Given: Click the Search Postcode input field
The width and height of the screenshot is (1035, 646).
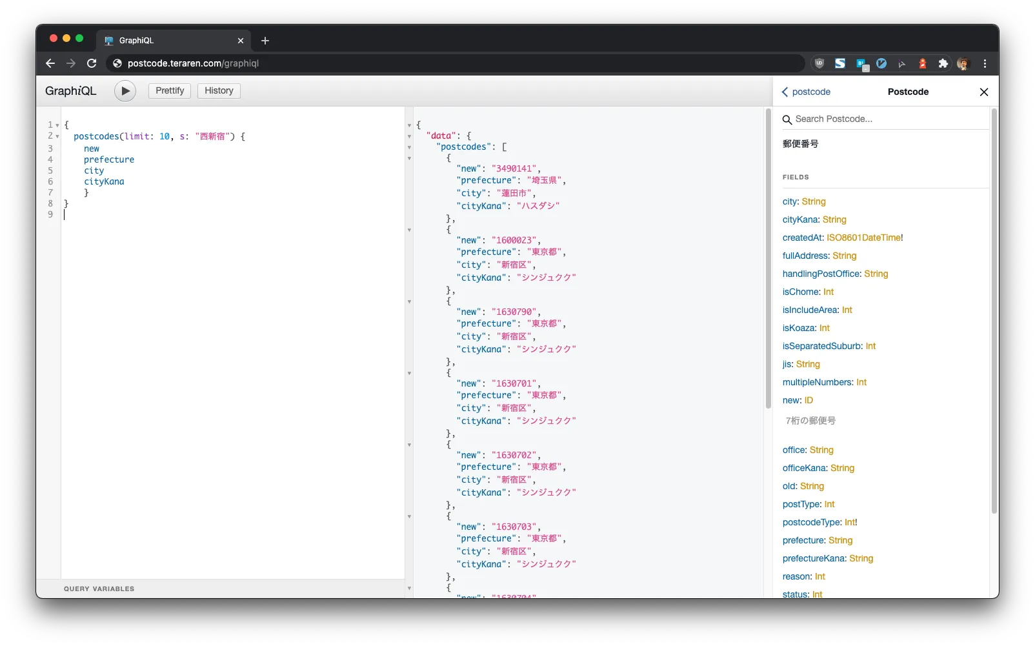Looking at the screenshot, I should coord(890,119).
